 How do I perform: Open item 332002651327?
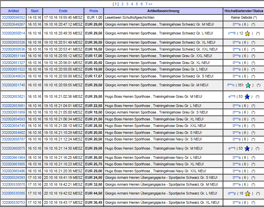click(x=13, y=63)
